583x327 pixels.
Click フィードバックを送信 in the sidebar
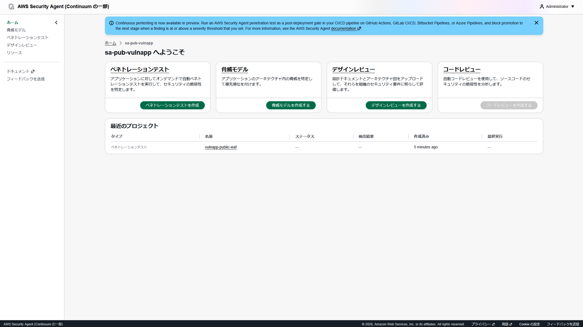point(26,79)
